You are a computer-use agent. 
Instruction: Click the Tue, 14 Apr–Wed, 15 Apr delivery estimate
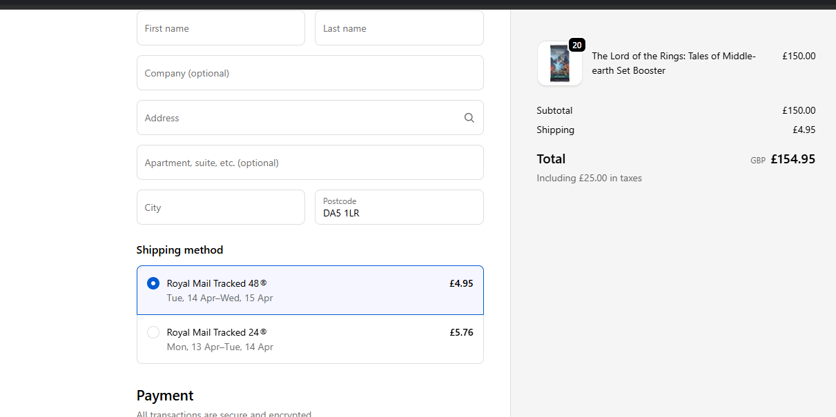pyautogui.click(x=220, y=298)
